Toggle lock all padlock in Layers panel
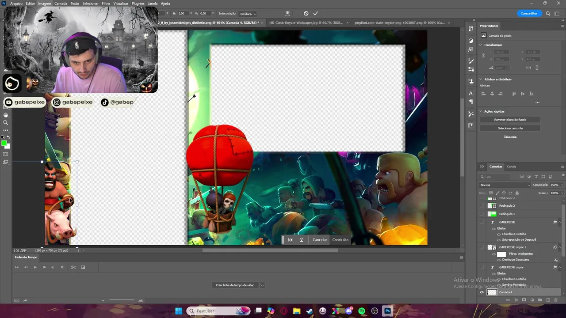 (517, 193)
